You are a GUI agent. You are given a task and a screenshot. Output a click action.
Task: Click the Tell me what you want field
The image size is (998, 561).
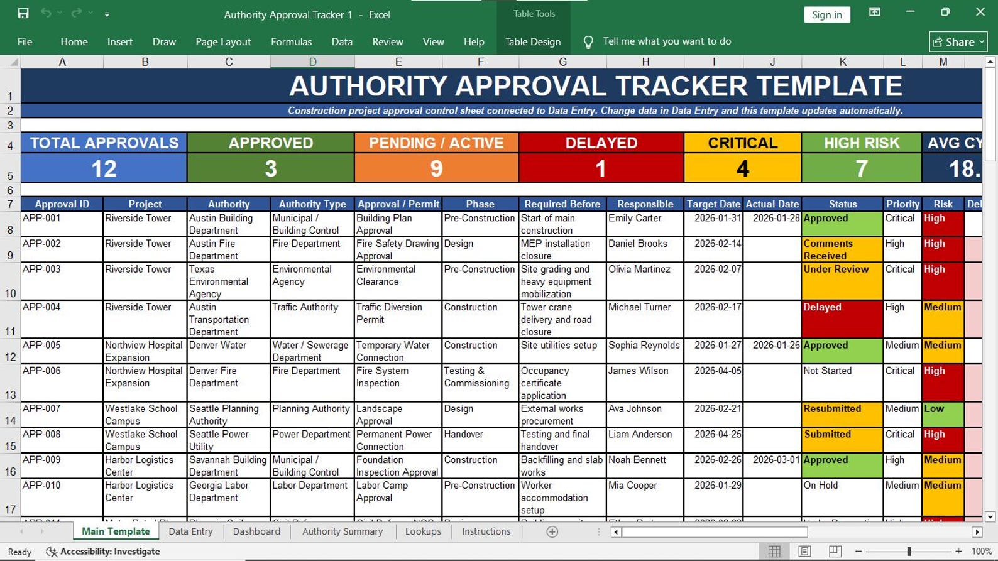coord(667,41)
